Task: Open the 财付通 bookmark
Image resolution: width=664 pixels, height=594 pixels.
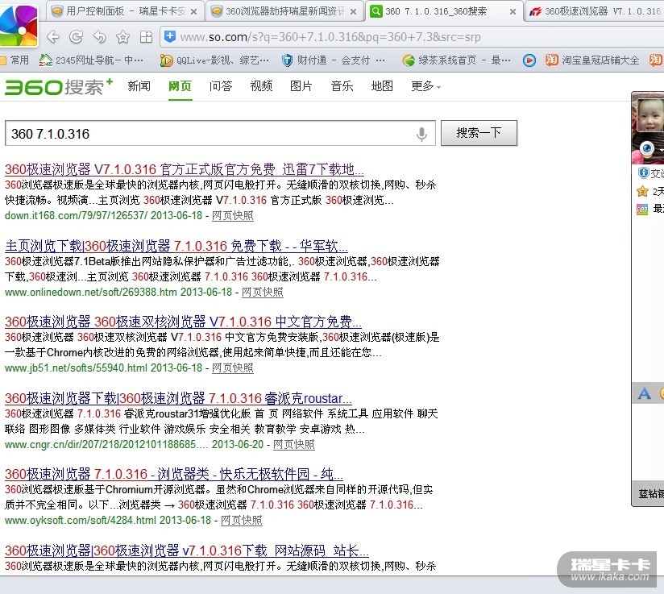Action: click(x=334, y=60)
